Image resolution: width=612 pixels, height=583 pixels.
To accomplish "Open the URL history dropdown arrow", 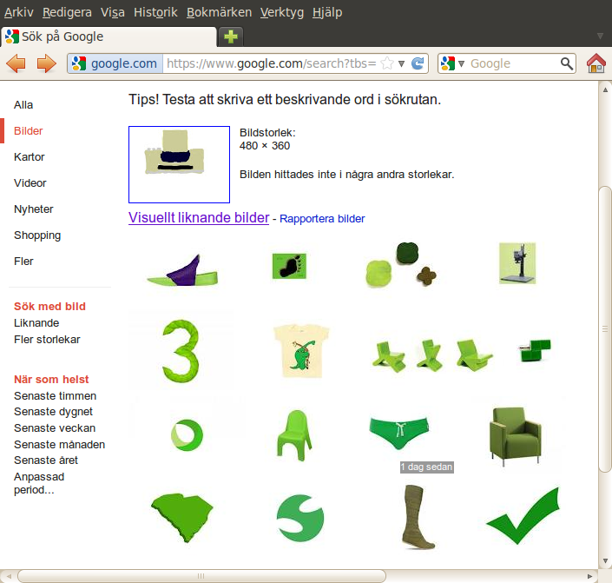I will click(401, 63).
